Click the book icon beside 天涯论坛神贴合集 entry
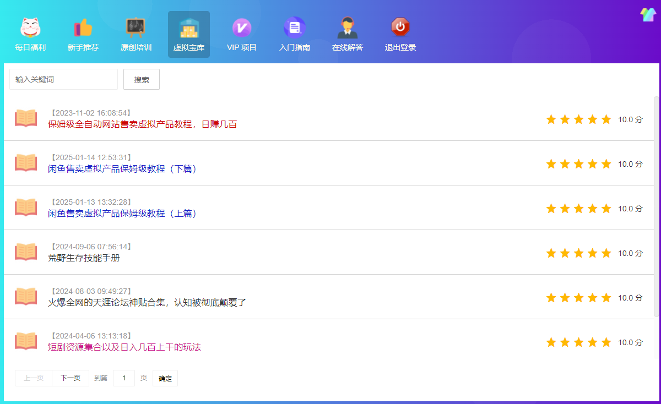The width and height of the screenshot is (661, 404). [x=26, y=297]
